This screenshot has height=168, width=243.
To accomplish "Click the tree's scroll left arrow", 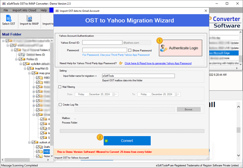I will click(2, 160).
